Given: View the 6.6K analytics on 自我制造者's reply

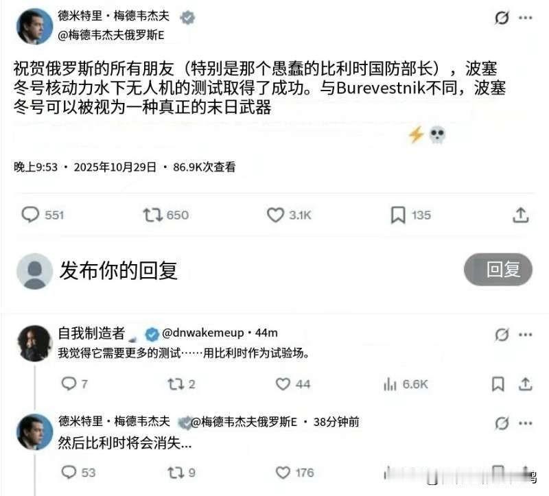Looking at the screenshot, I should click(406, 384).
